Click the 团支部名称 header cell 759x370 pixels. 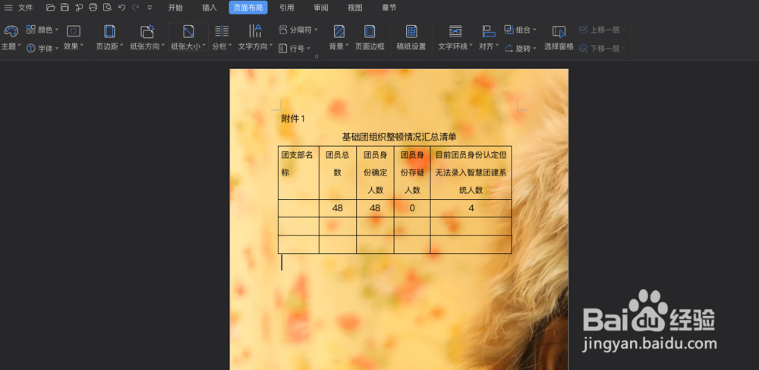[x=298, y=172]
